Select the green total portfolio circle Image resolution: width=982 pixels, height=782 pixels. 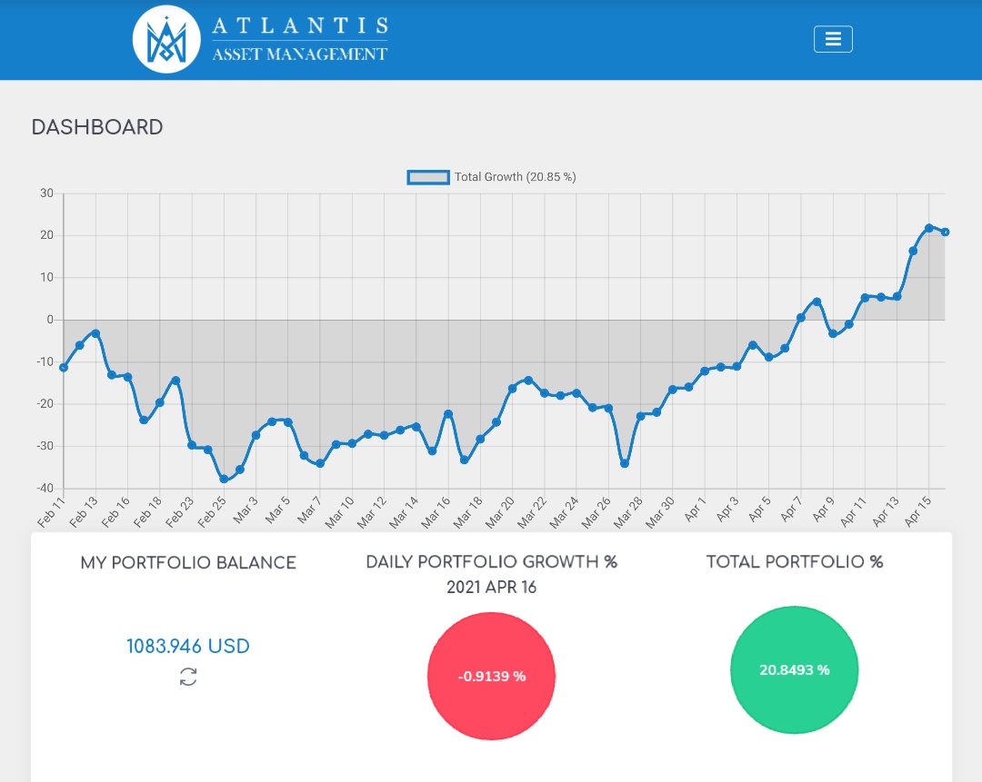[794, 670]
